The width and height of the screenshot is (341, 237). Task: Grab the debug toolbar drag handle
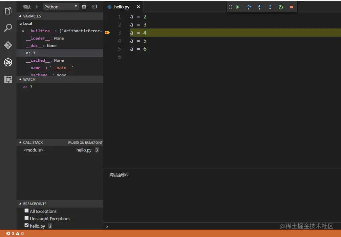coord(230,7)
